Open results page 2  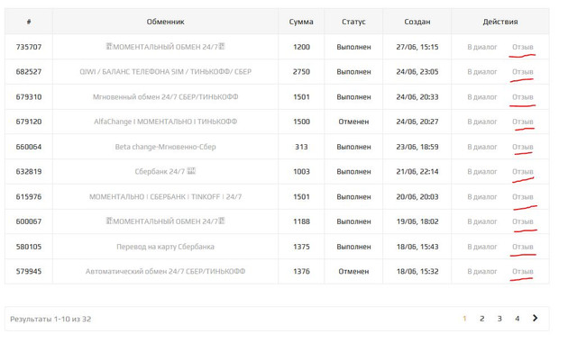pyautogui.click(x=482, y=319)
